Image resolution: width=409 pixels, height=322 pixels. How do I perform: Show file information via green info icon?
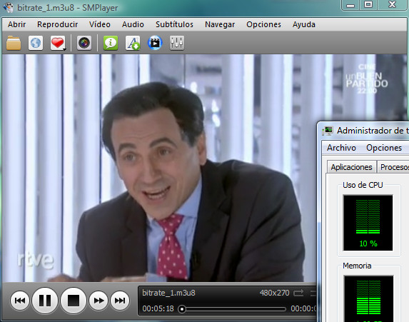click(x=111, y=43)
